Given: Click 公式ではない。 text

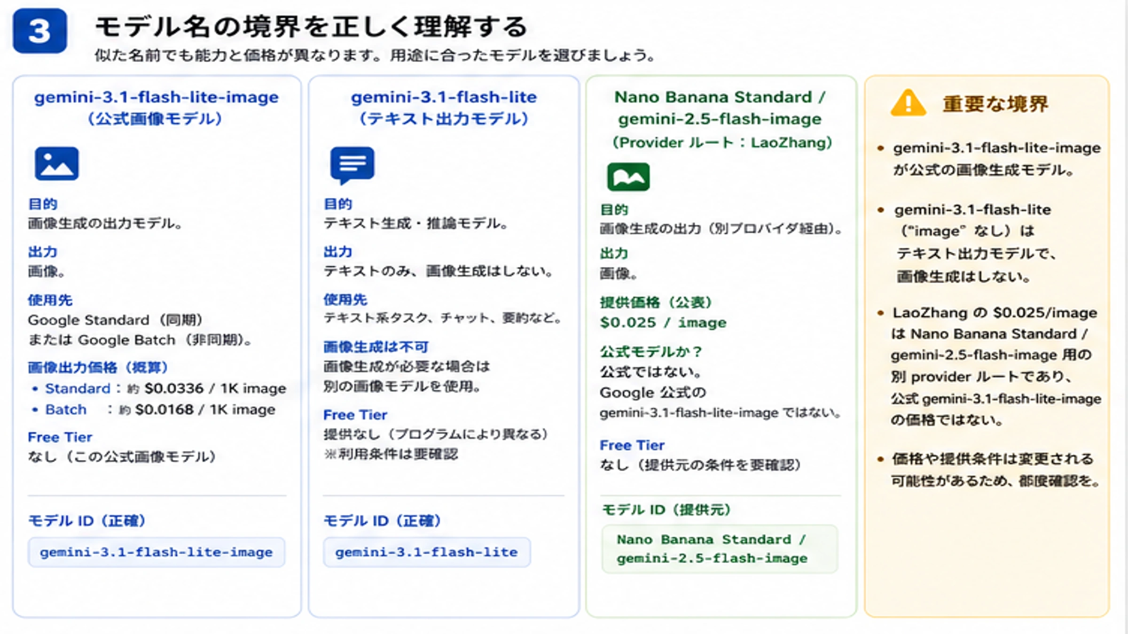Looking at the screenshot, I should [x=651, y=372].
